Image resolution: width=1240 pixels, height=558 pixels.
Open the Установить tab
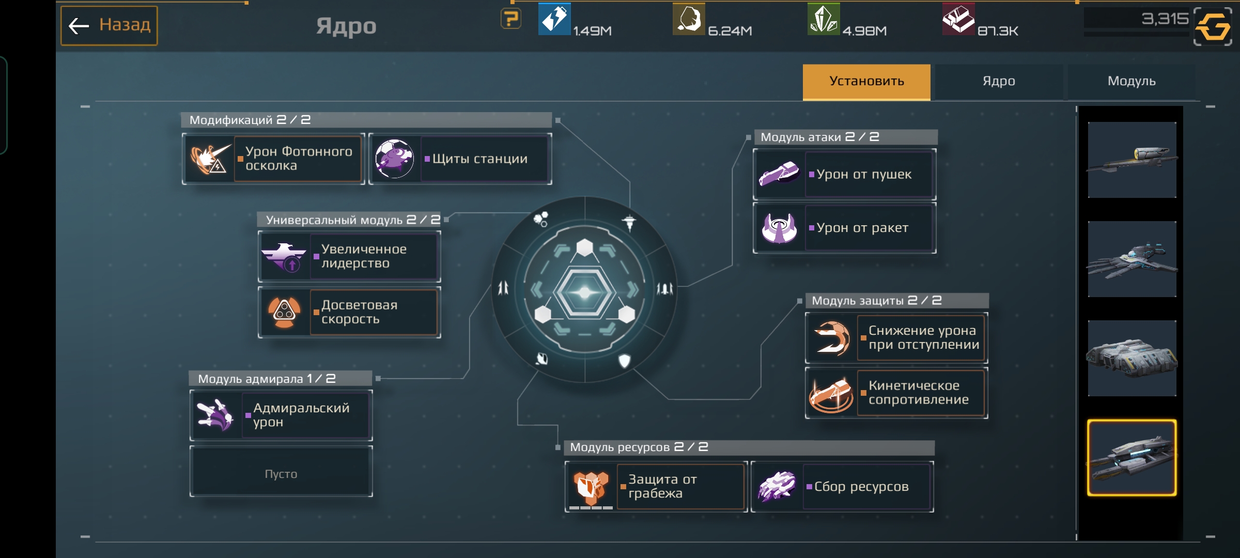[x=866, y=82]
